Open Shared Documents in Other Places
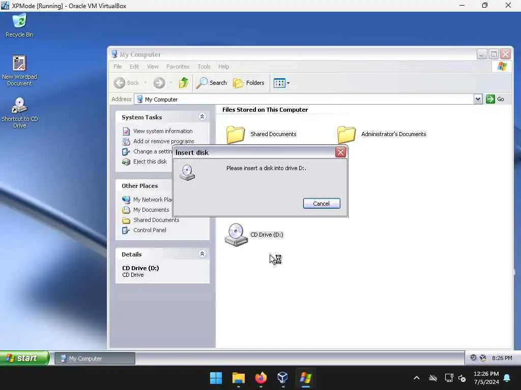 click(156, 220)
